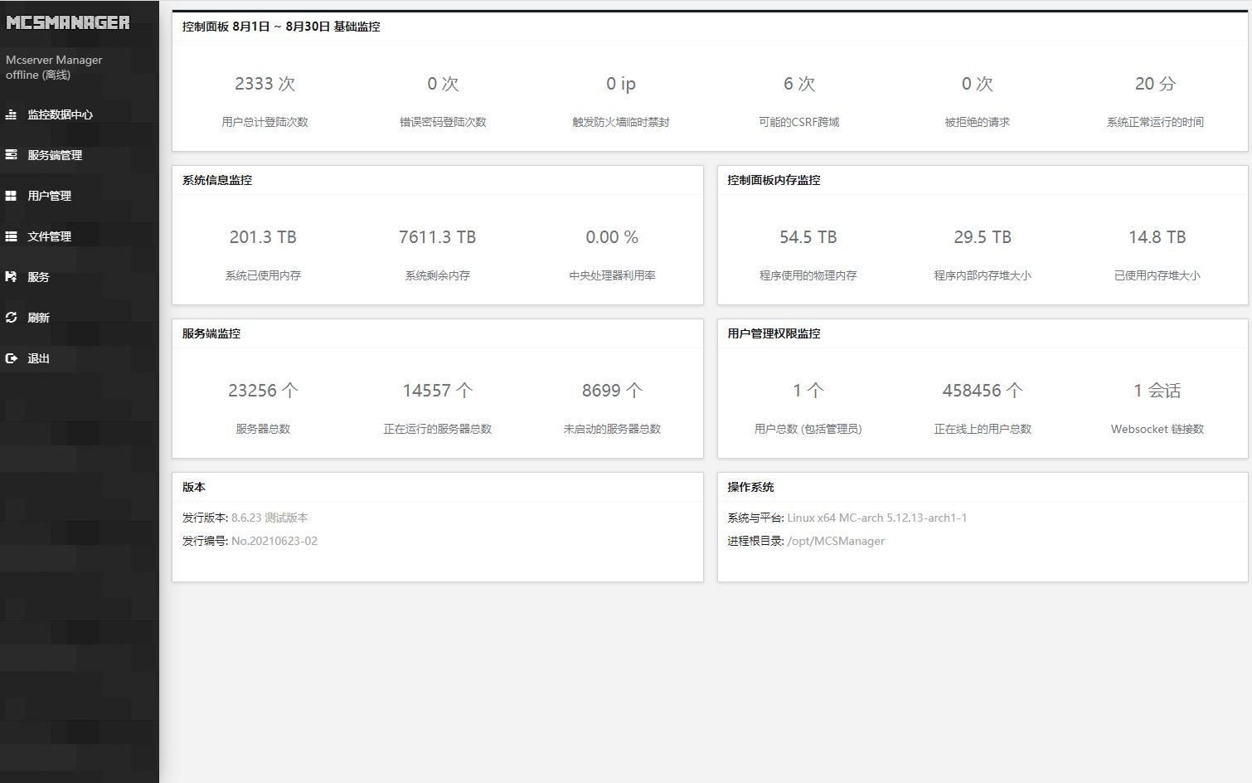Image resolution: width=1252 pixels, height=783 pixels.
Task: Click the 1 会话 websocket value
Action: pos(1157,391)
